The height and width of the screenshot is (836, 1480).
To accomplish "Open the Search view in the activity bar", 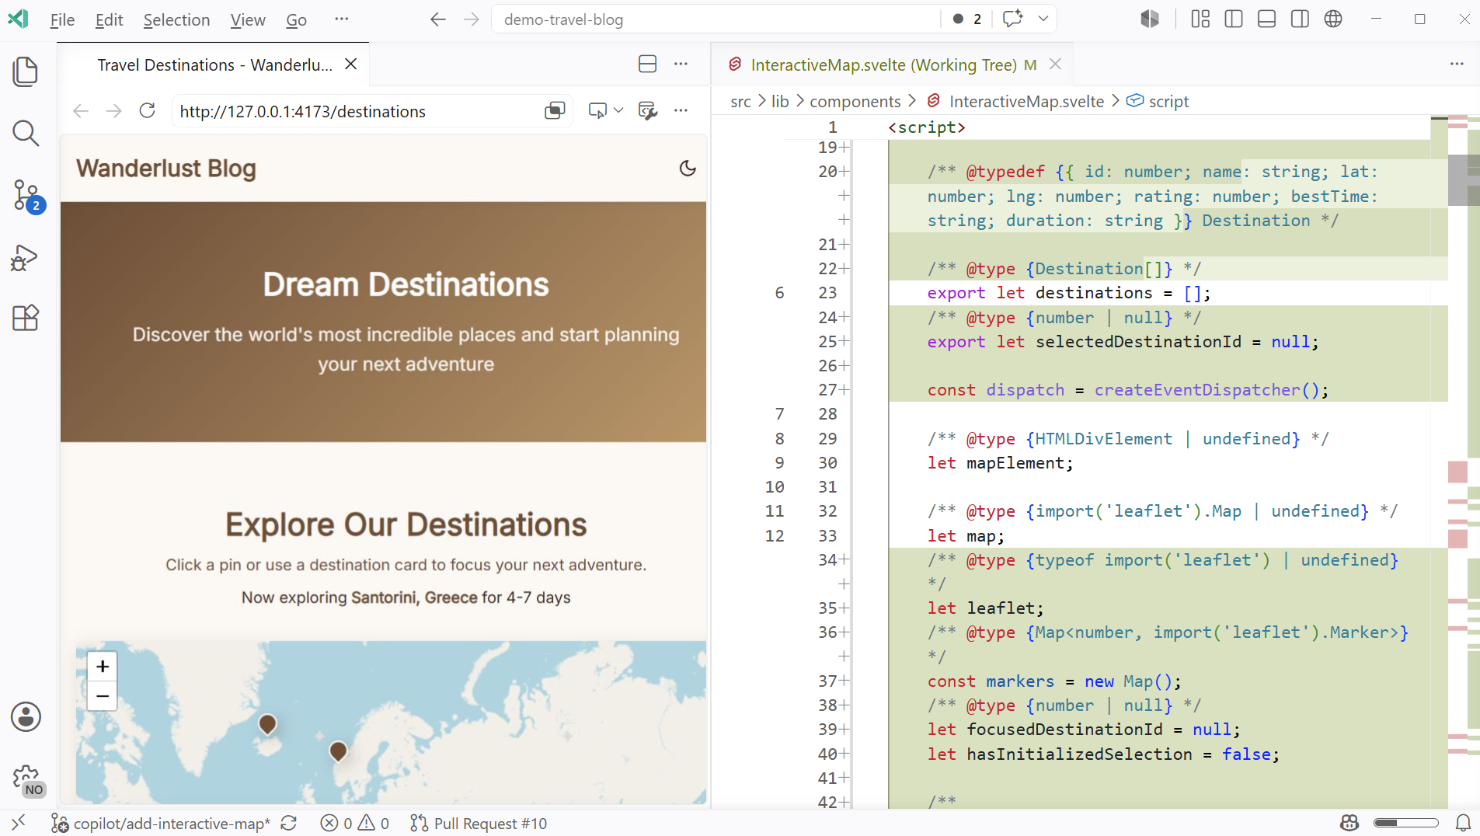I will 26,133.
